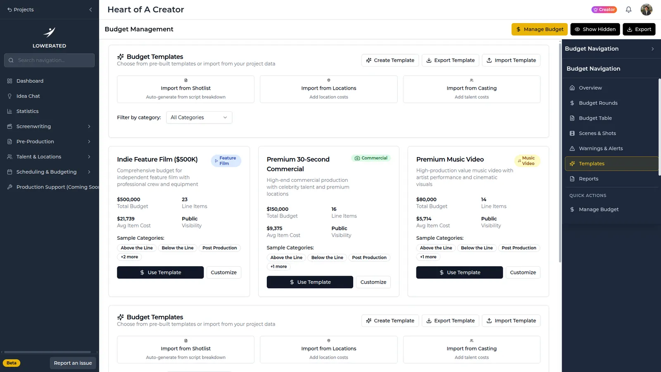661x372 pixels.
Task: Click the Budget Table document icon
Action: [572, 118]
